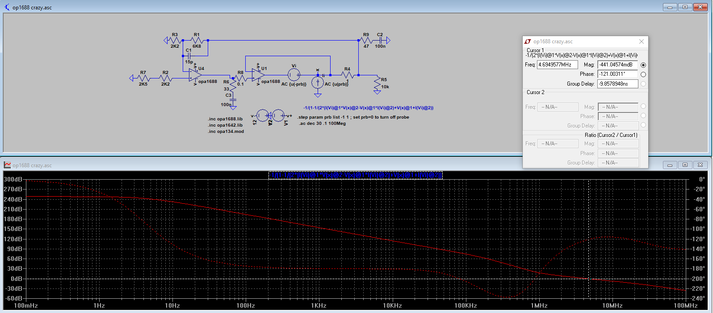Select Cursor 1 Phase radio button
This screenshot has width=713, height=313.
[643, 74]
